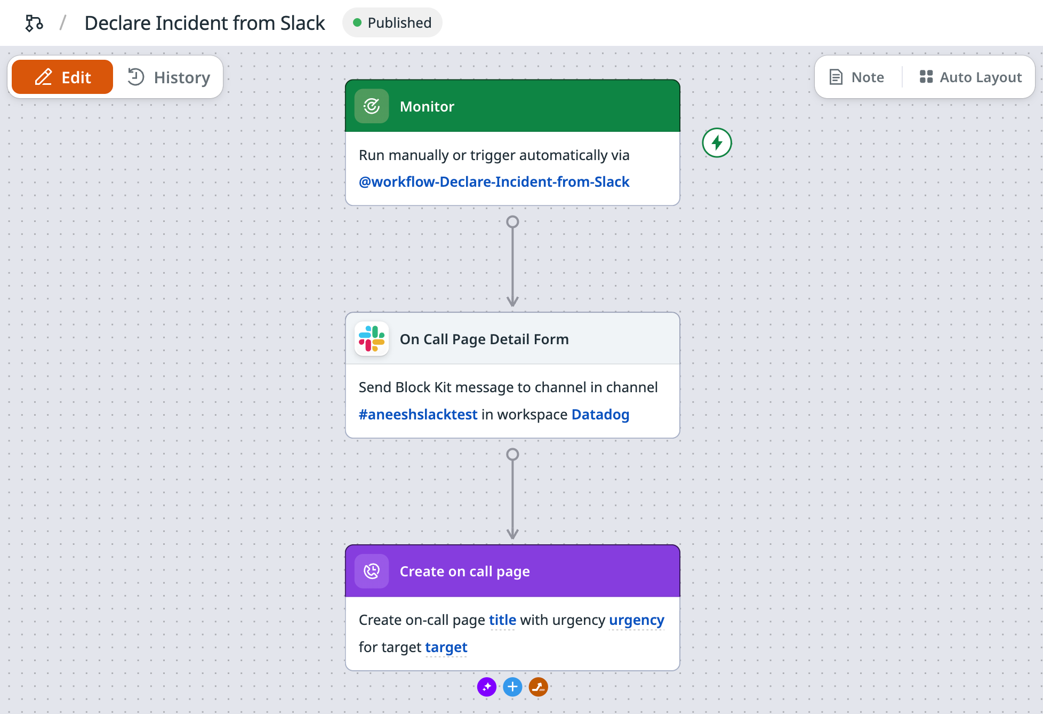Click the History clock icon

pyautogui.click(x=137, y=77)
